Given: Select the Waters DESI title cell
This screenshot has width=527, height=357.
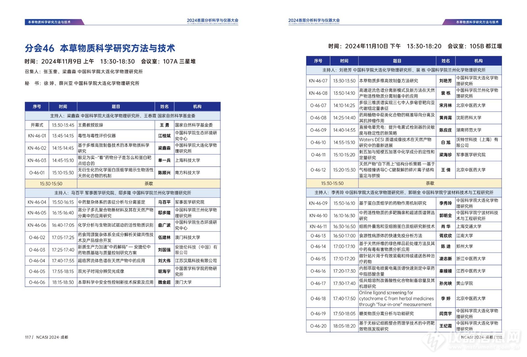Looking at the screenshot, I should click(397, 142).
